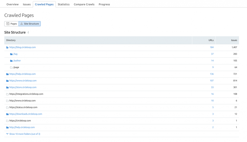The height and width of the screenshot is (142, 247).
Task: Click the empty folder icon beside /page
Action: click(x=11, y=67)
